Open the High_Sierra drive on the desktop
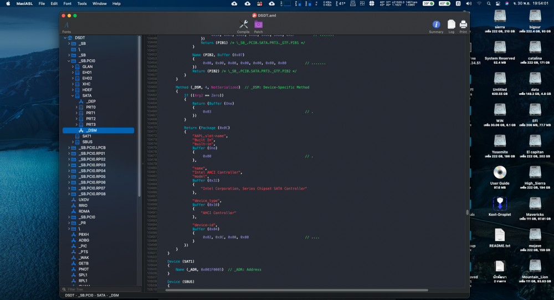 [x=535, y=177]
